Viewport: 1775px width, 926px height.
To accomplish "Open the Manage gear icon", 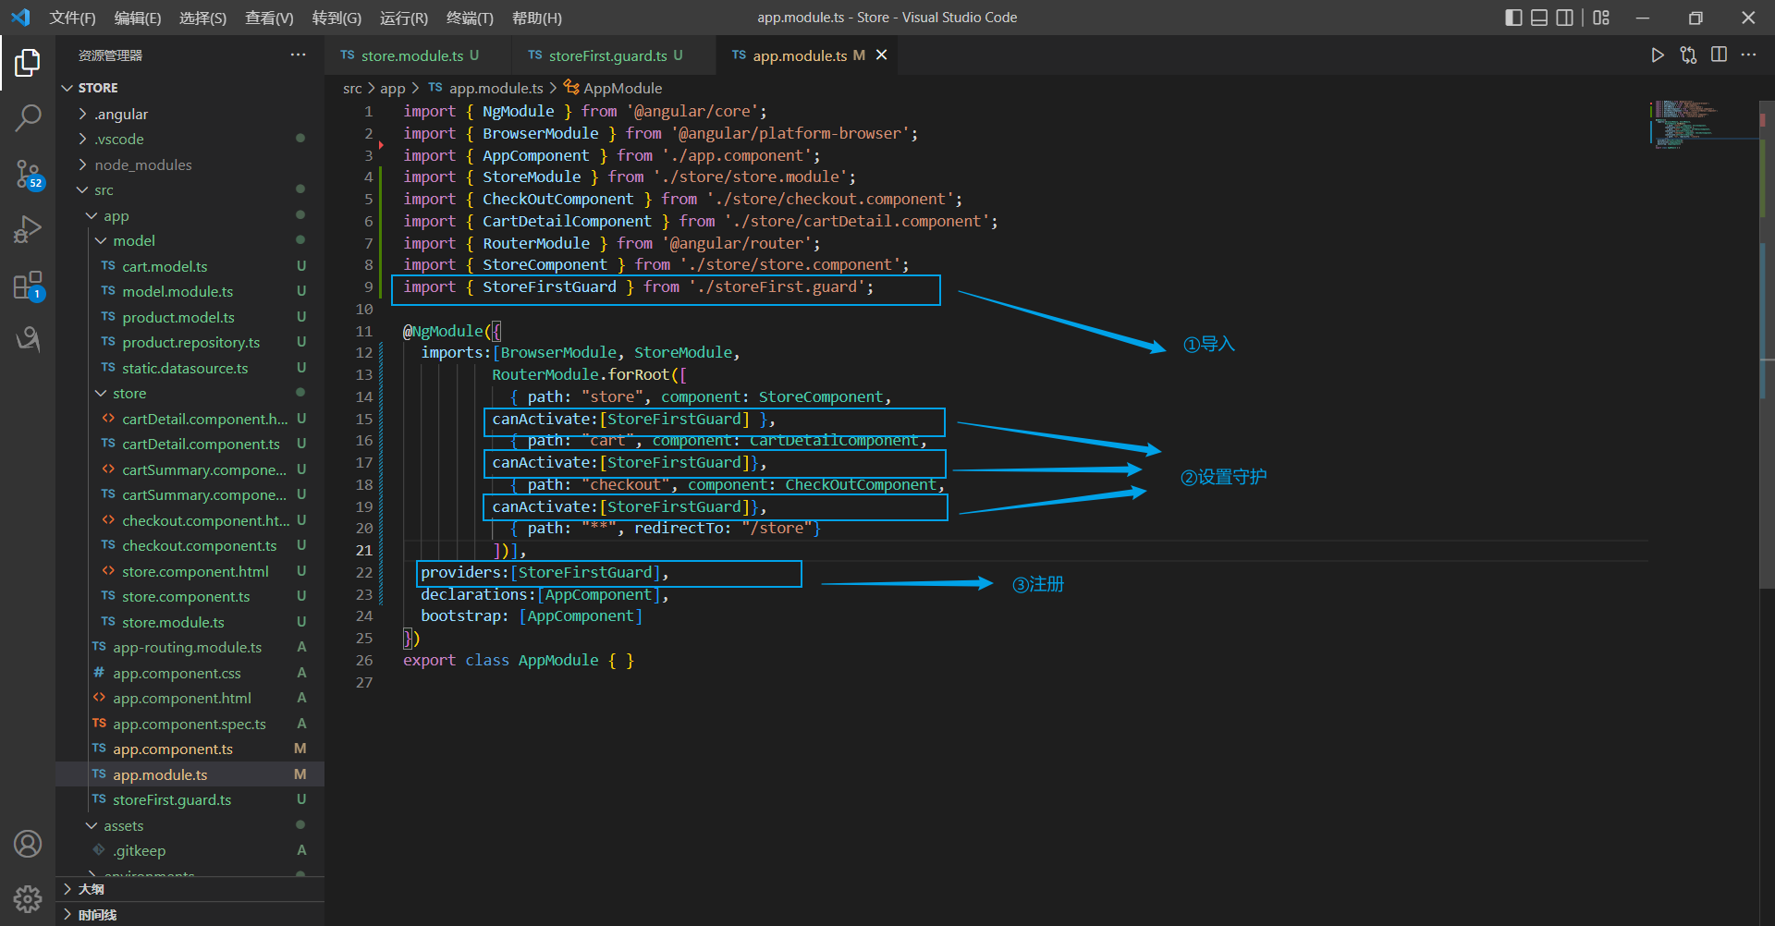I will pos(28,897).
